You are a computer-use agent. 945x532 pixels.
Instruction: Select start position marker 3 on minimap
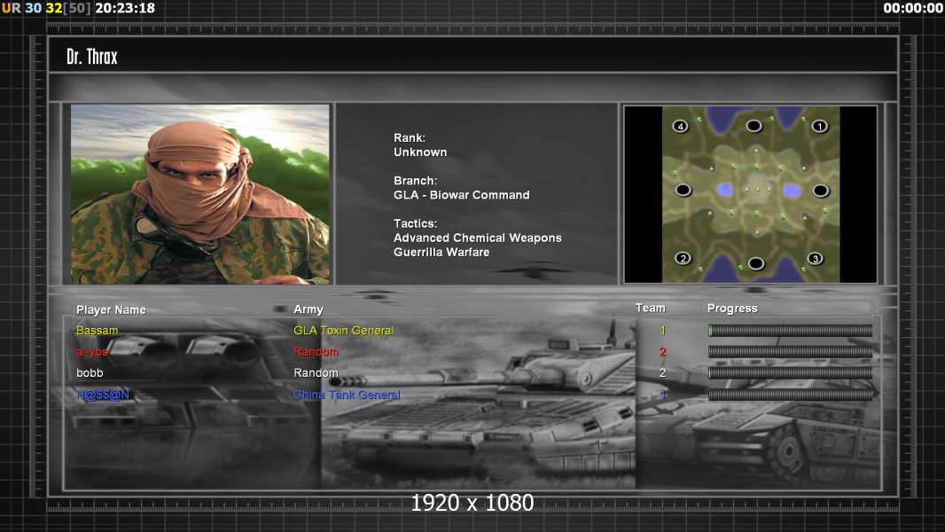pos(815,258)
